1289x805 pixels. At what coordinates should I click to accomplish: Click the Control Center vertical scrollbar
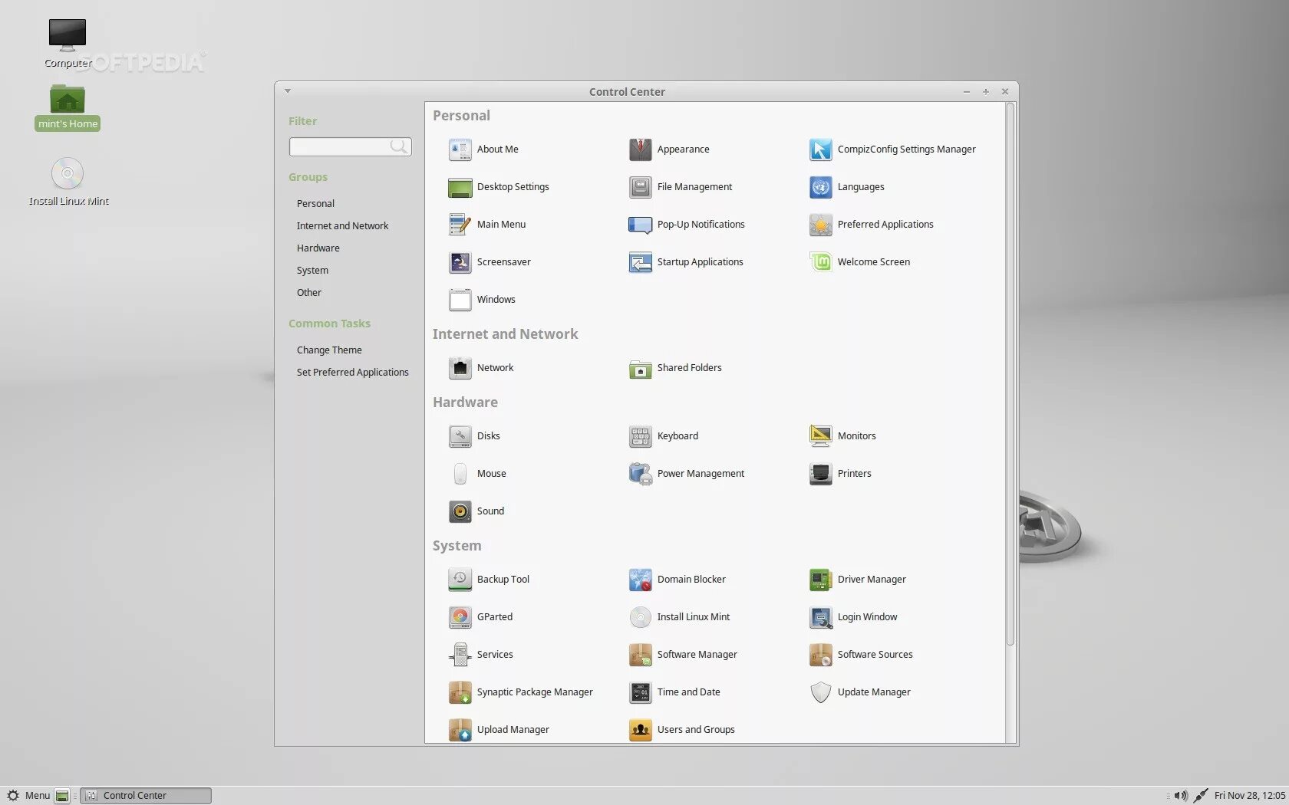pos(1010,376)
